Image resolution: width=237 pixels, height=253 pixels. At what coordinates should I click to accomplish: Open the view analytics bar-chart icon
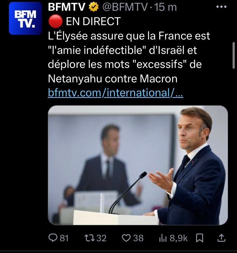click(163, 238)
